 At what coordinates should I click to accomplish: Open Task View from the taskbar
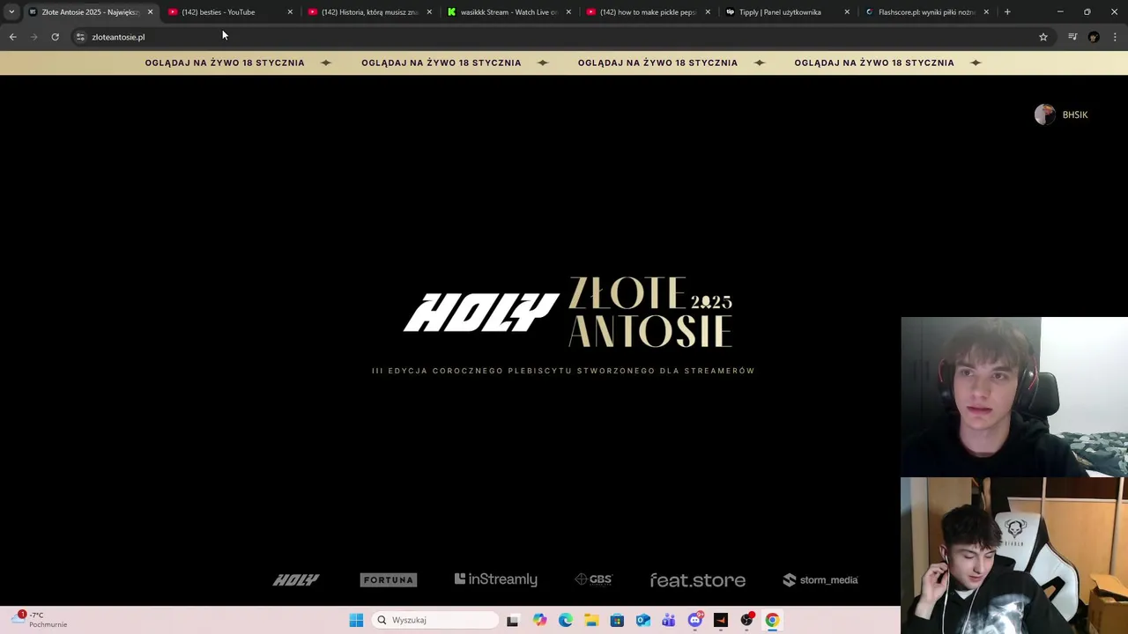[513, 620]
